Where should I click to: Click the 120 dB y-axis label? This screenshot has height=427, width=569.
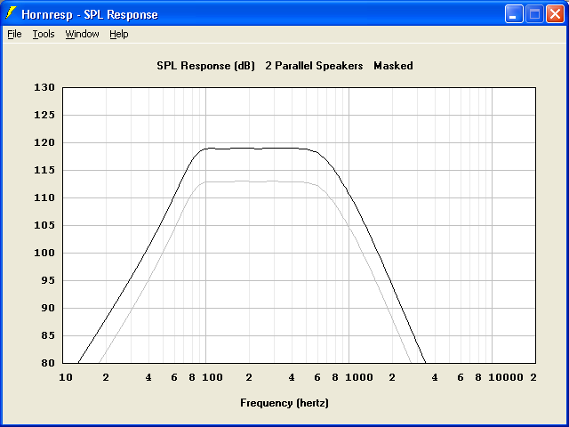[44, 142]
